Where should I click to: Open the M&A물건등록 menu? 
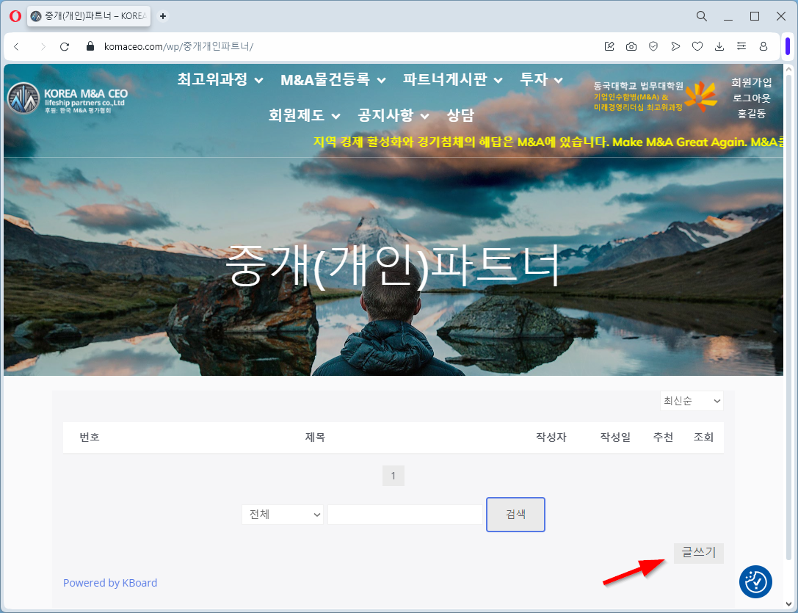click(334, 79)
